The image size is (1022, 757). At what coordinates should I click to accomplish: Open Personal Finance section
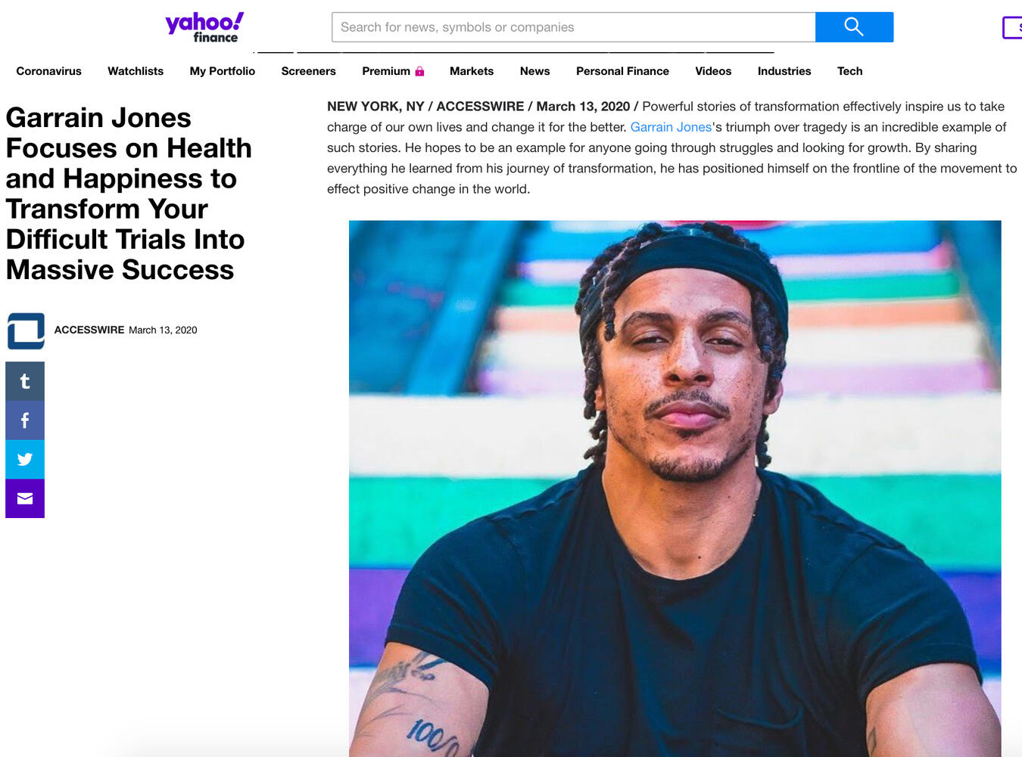(x=622, y=71)
